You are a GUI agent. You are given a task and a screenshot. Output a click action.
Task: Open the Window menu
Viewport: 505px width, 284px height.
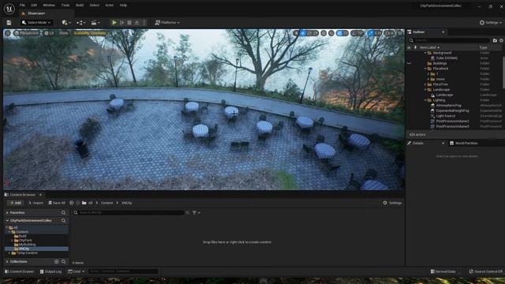(49, 6)
